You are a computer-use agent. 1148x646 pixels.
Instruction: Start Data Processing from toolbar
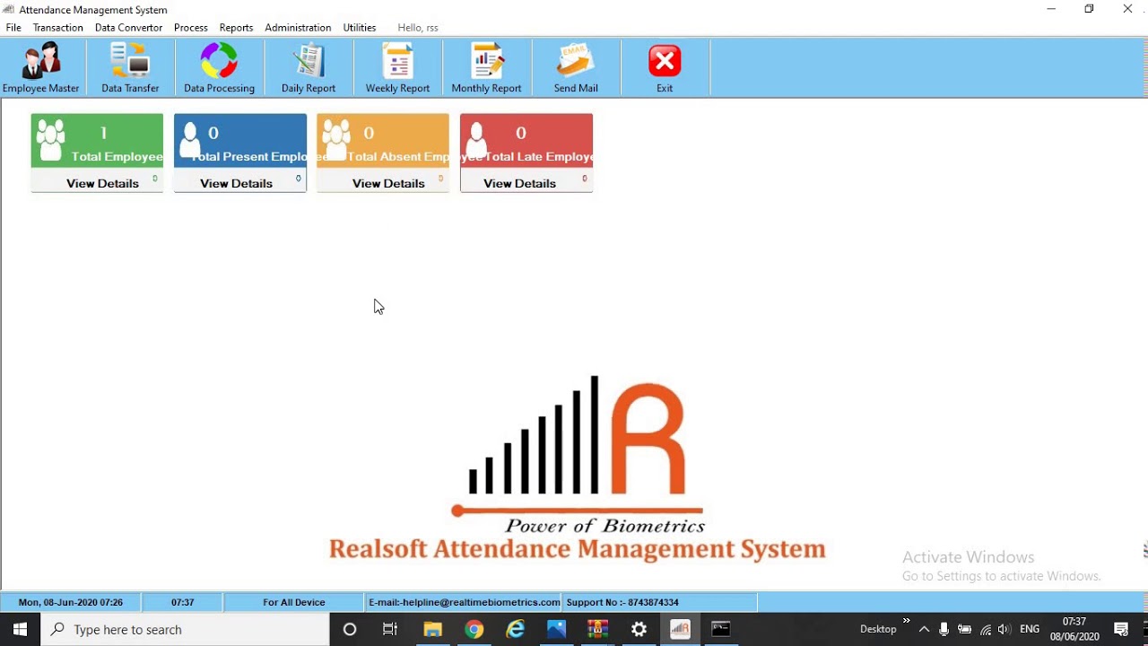219,68
